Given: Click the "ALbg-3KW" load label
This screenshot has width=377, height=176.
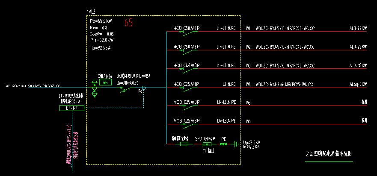Looking at the screenshot, I should point(358,85).
